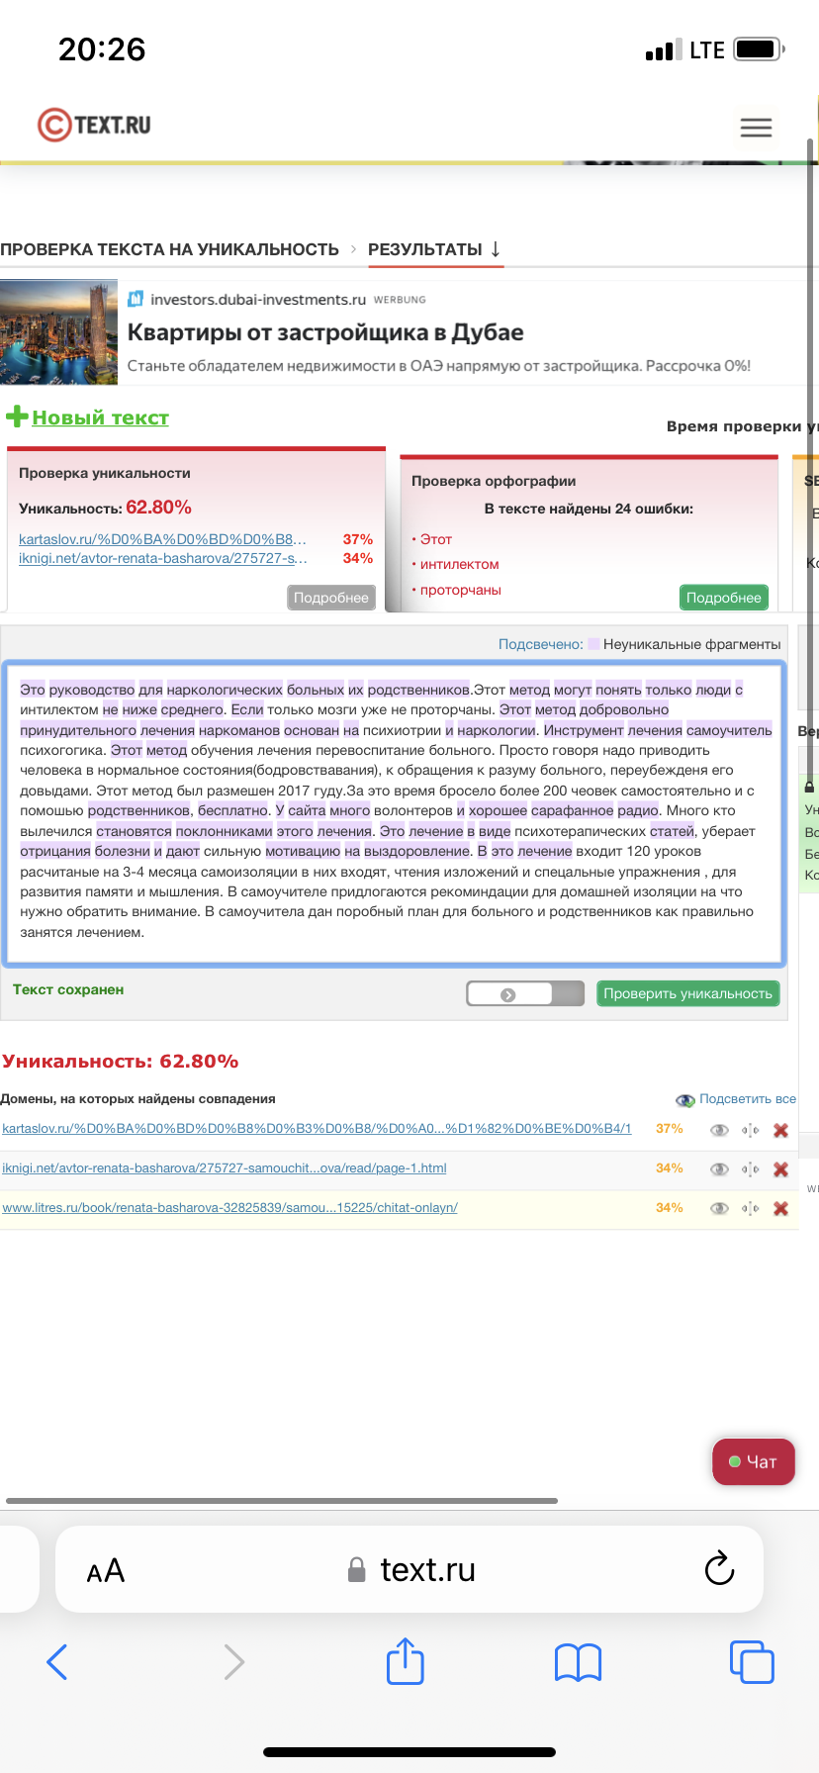Click Подробнее in uniqueness panel
This screenshot has width=819, height=1773.
(331, 598)
